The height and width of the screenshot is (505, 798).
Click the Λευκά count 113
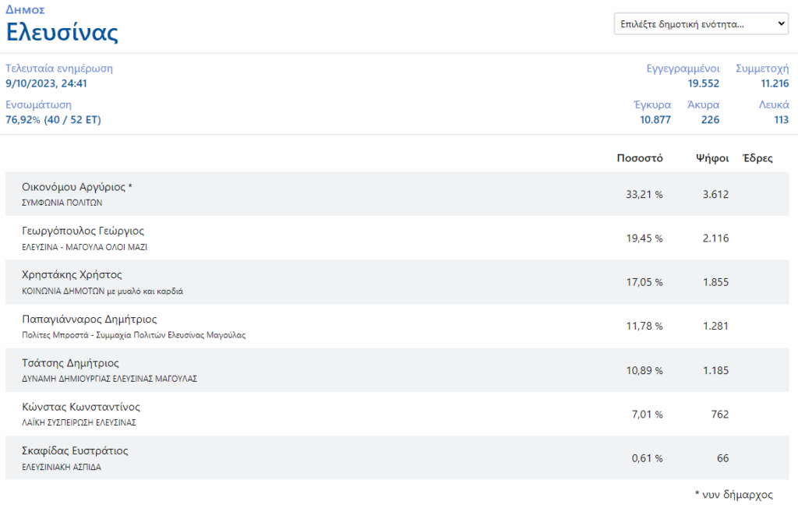tap(781, 120)
